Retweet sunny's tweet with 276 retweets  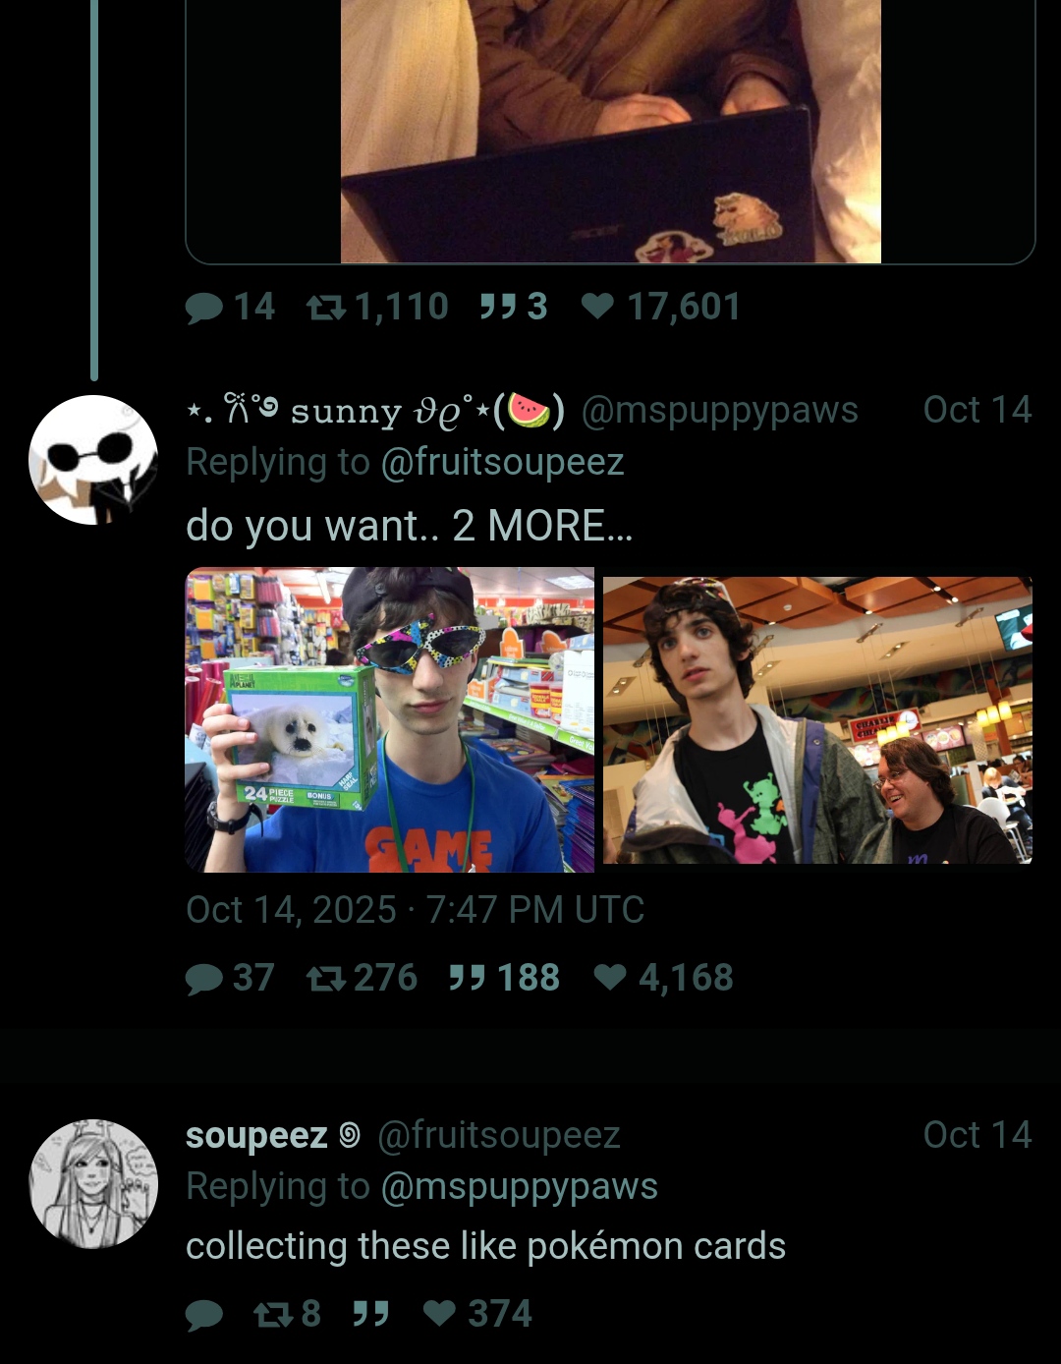click(362, 978)
